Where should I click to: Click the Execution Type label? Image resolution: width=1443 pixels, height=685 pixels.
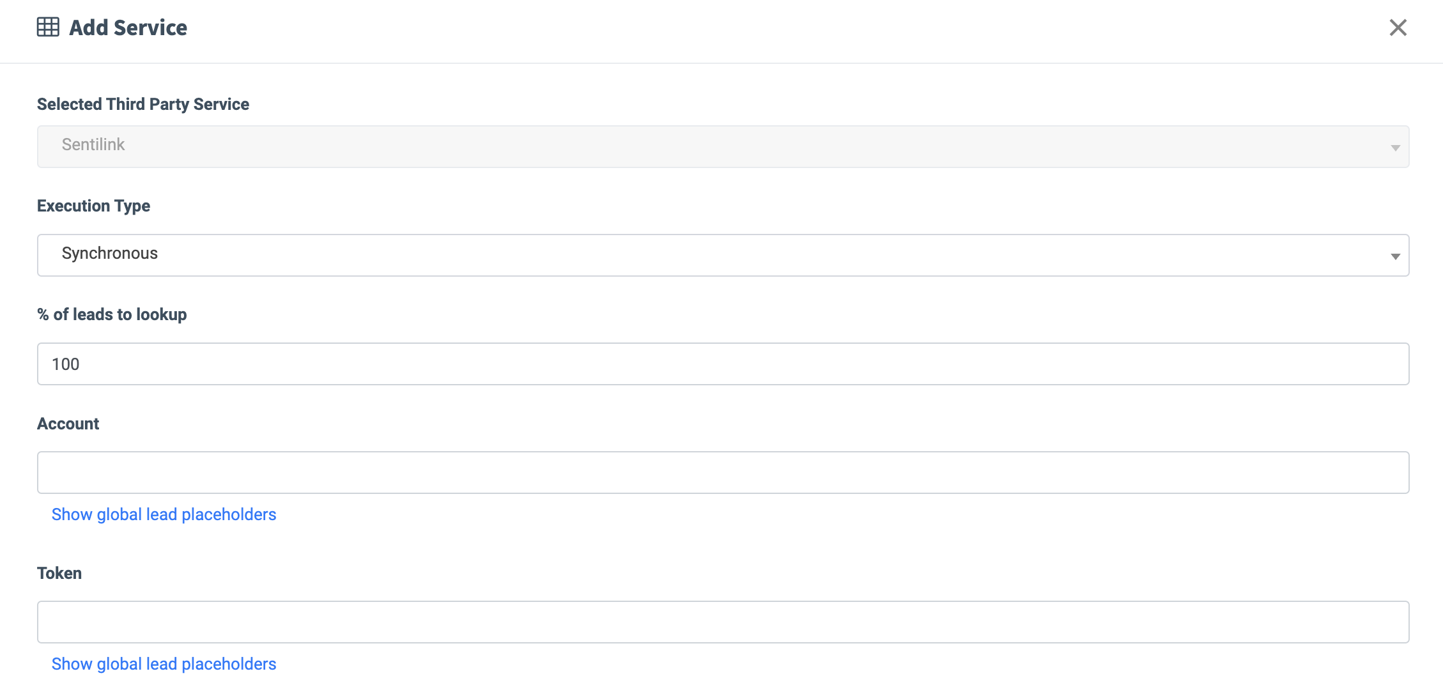pos(93,206)
